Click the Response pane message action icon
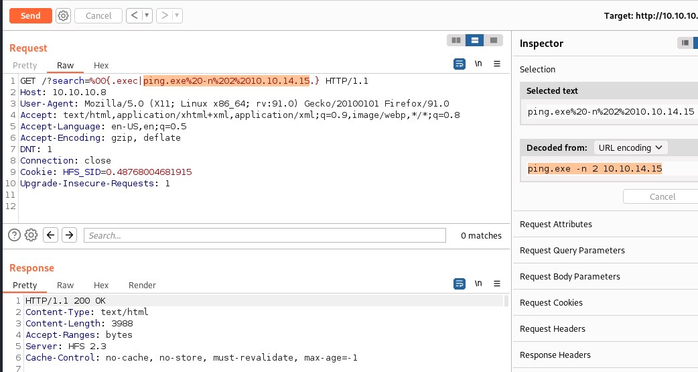698x372 pixels. point(460,284)
